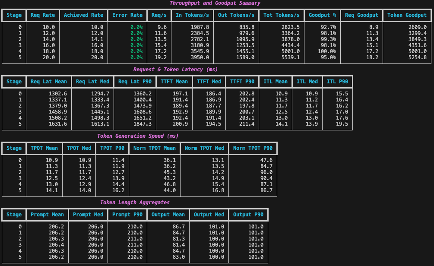Select the "Norm TPOT Mean" column header

[155, 148]
